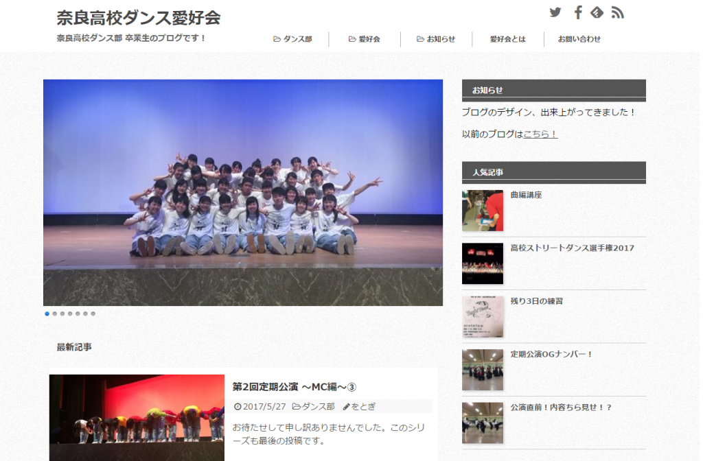Go to 愛好会とは page
The image size is (703, 461).
[507, 39]
